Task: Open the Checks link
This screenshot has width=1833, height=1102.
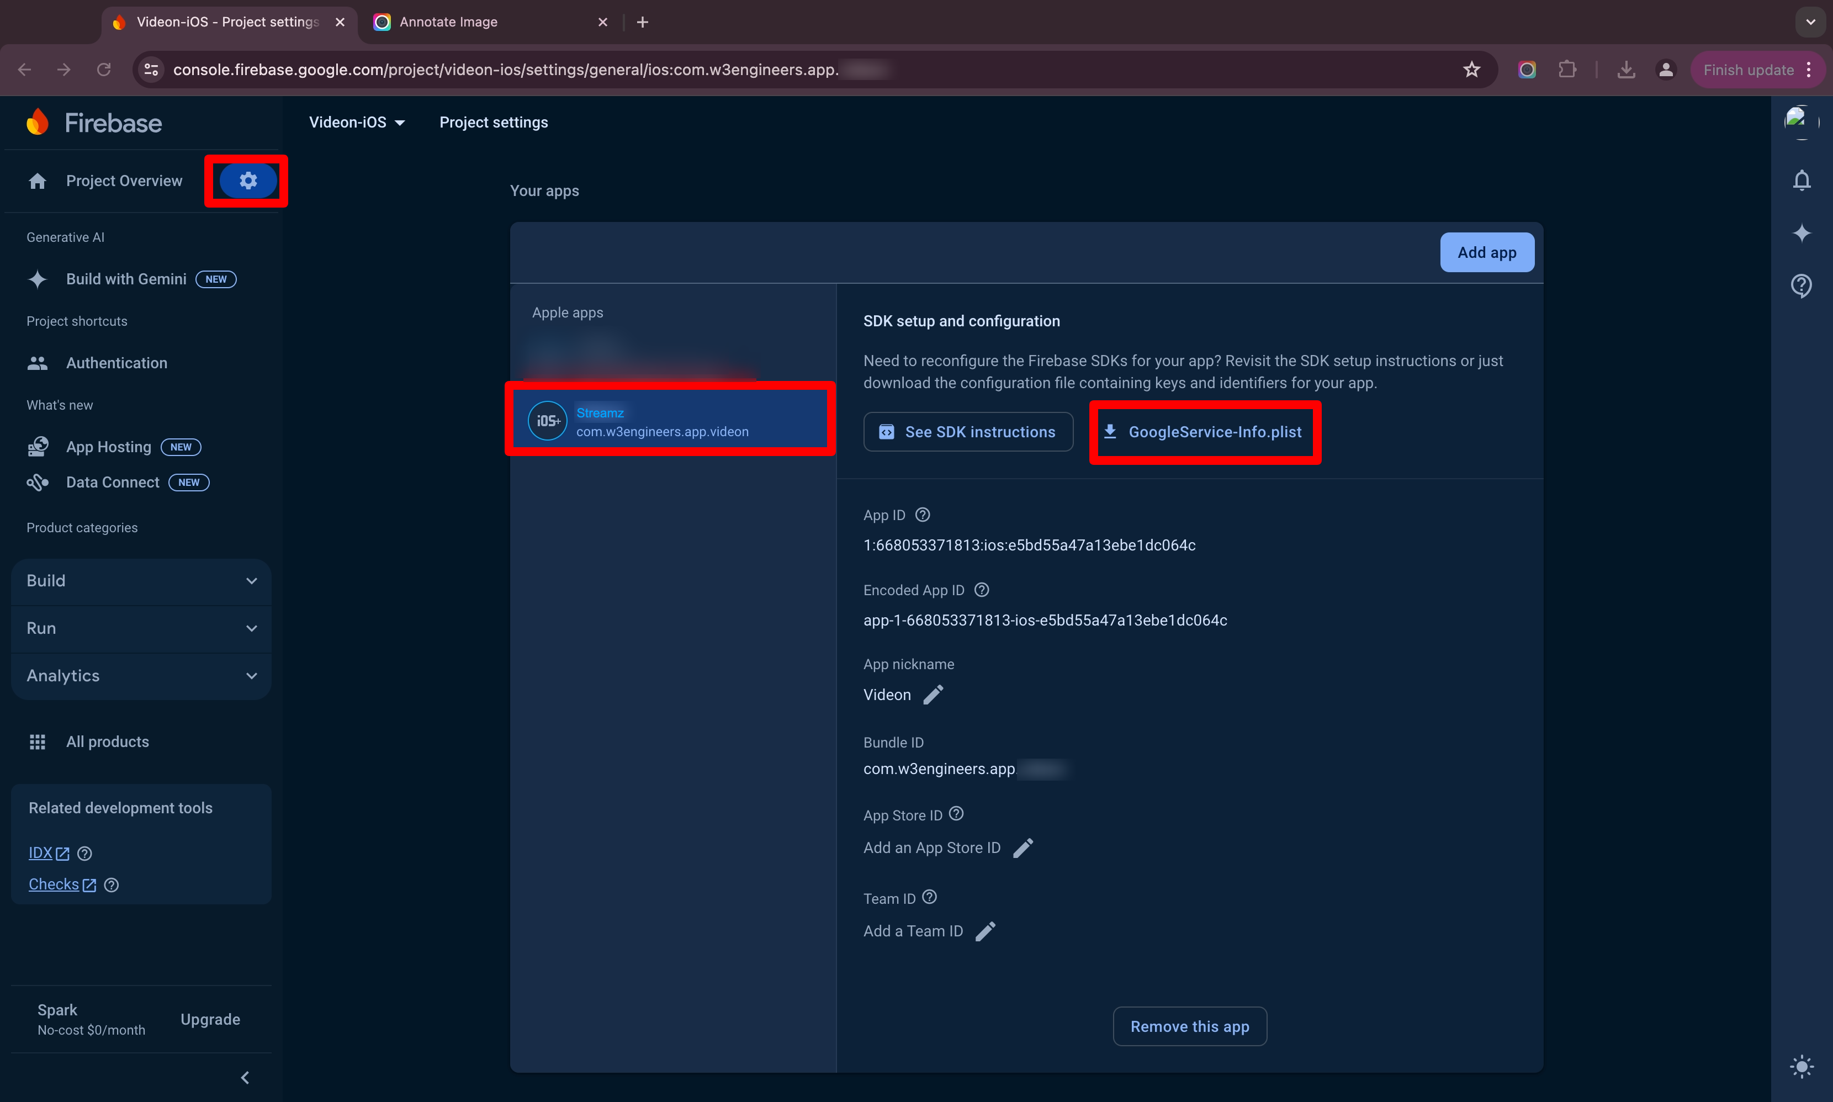Action: [x=62, y=884]
